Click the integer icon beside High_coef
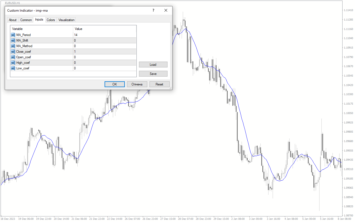Viewport: 355px width, 222px height. (13, 63)
